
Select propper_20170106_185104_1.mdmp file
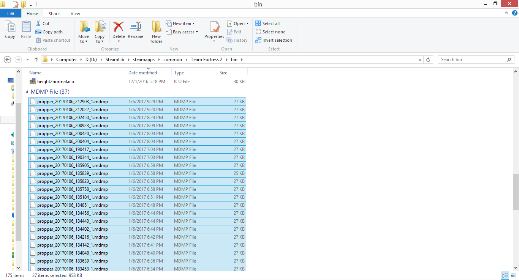(137, 197)
